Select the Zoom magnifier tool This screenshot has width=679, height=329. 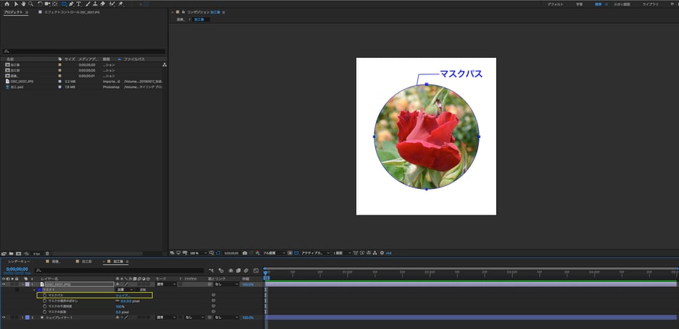pyautogui.click(x=31, y=4)
